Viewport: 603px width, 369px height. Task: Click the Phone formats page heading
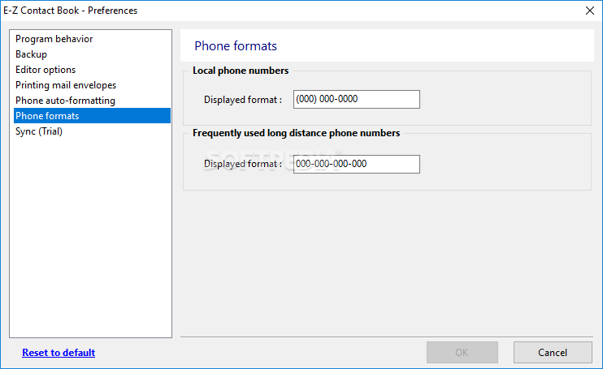tap(236, 45)
